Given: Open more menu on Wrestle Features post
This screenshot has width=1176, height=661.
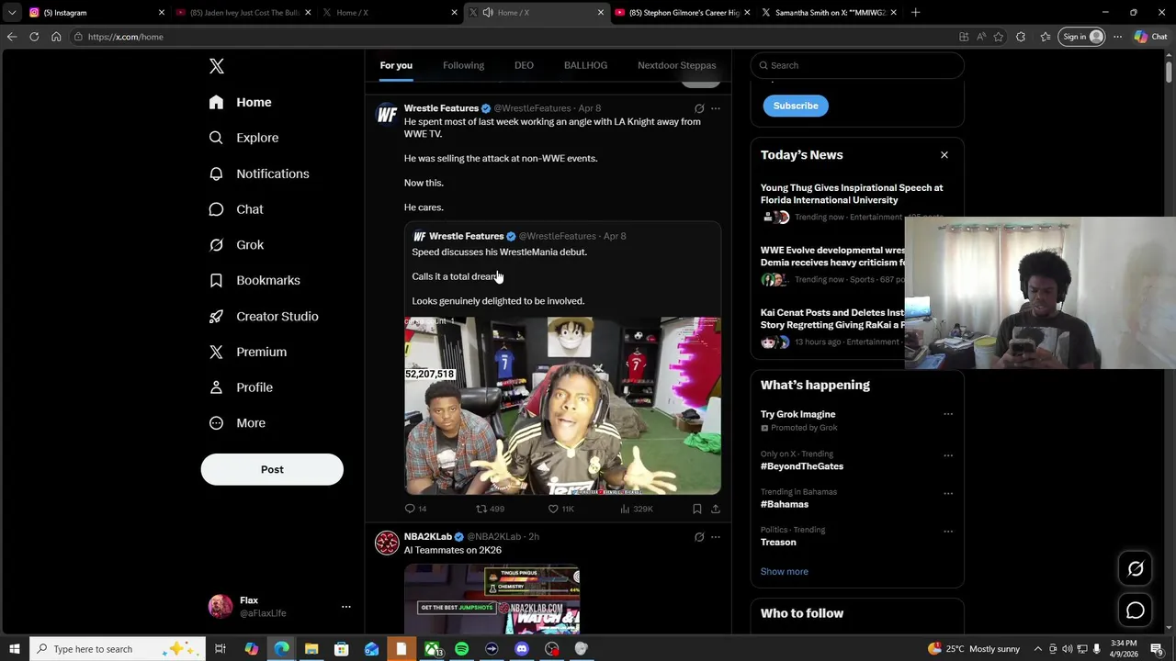Looking at the screenshot, I should pos(716,108).
